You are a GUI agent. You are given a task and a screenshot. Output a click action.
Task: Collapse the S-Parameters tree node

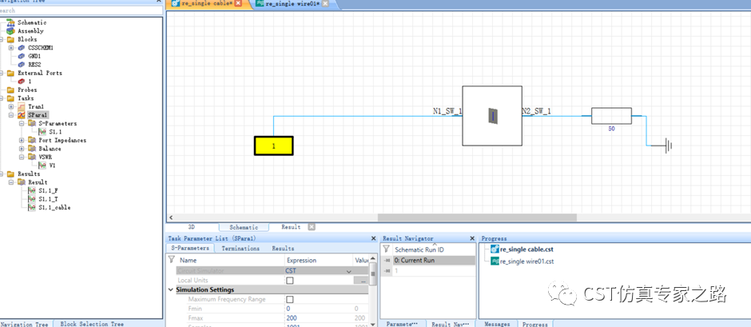[22, 124]
